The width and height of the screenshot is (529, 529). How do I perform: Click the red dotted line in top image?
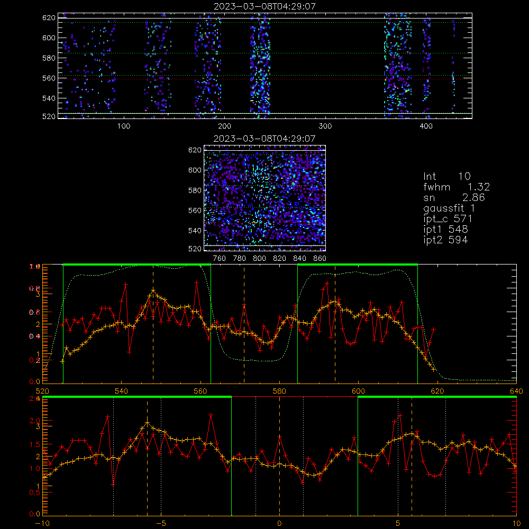[265, 79]
